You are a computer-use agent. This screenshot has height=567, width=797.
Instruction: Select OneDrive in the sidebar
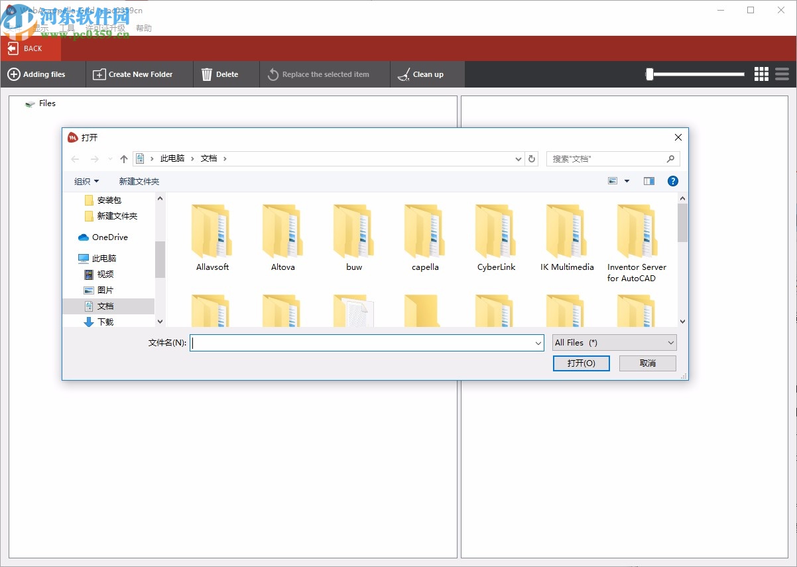(103, 237)
